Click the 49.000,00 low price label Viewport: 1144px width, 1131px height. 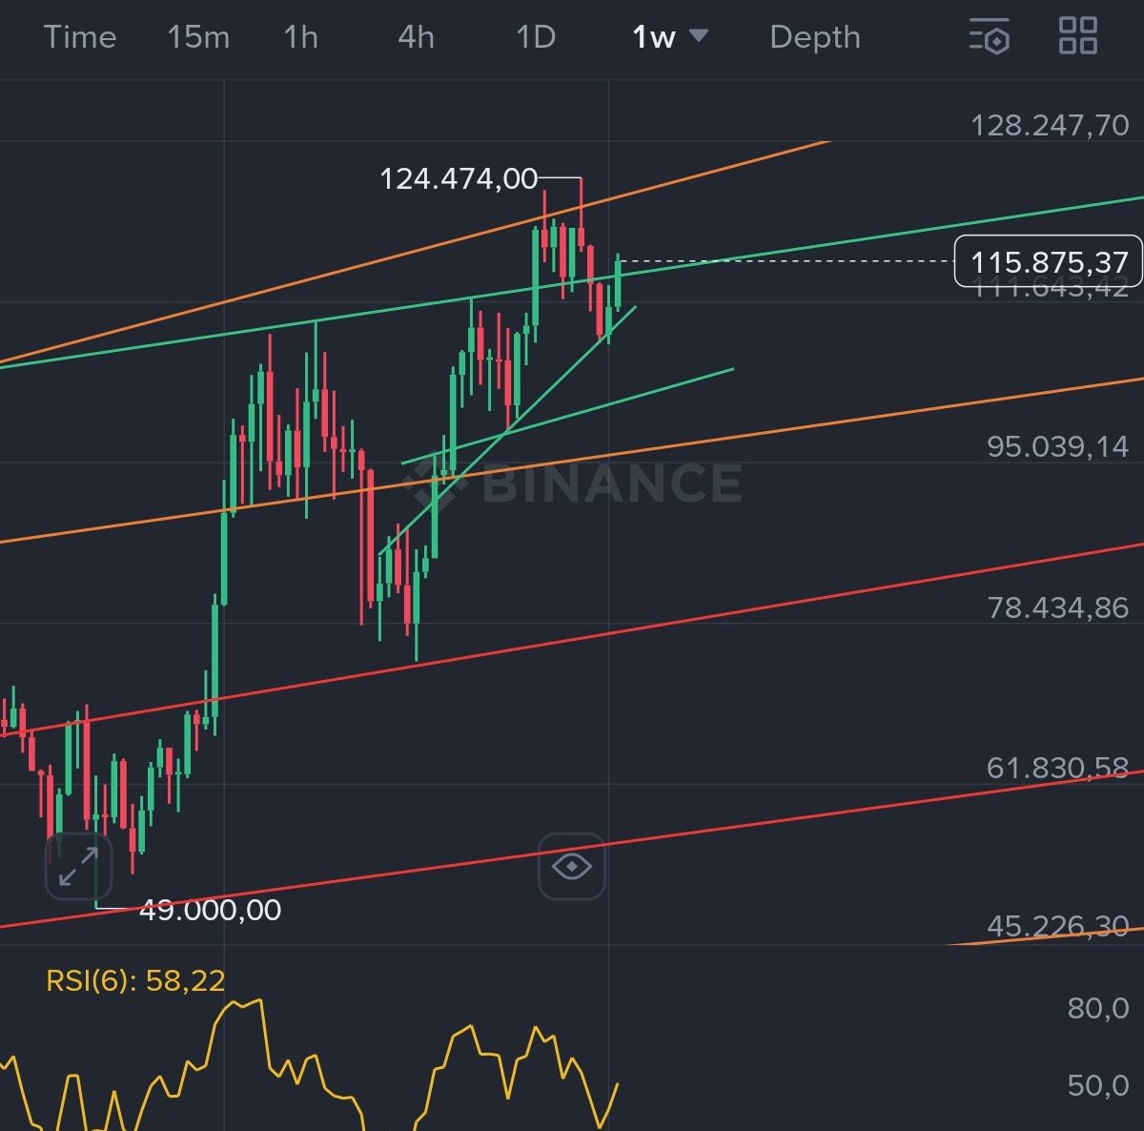210,910
